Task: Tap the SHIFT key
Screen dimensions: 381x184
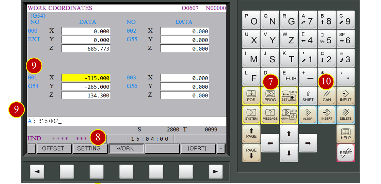Action: 308,96
